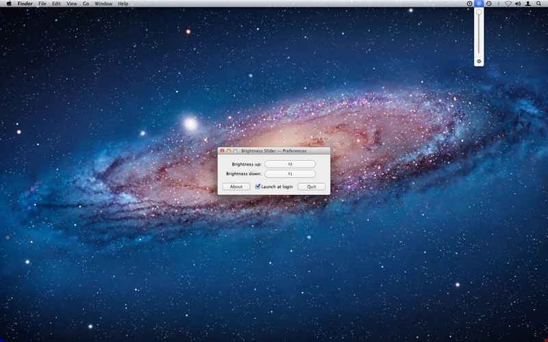Toggle the Launch at login checkbox

pyautogui.click(x=258, y=186)
